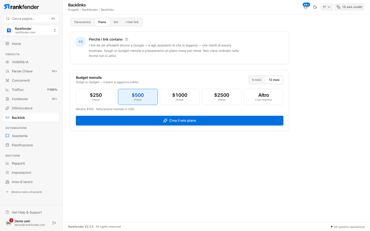
Task: Click the Demo user avatar
Action: point(8,223)
